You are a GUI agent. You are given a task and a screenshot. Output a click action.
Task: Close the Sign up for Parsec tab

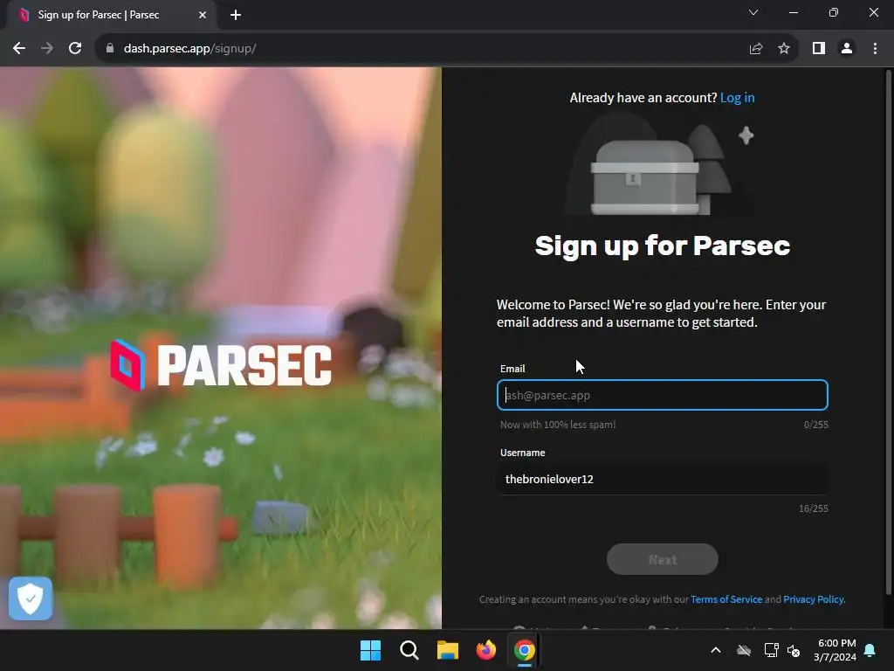tap(203, 15)
